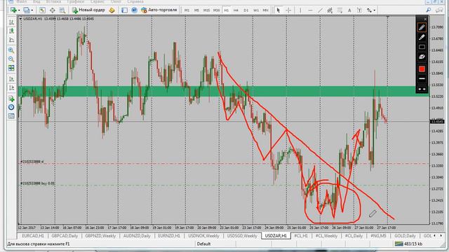Open the Market Watch window icon

(42, 10)
